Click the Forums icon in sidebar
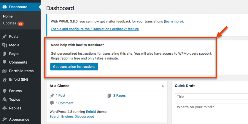Viewport: 248px width, 124px height. click(4, 91)
